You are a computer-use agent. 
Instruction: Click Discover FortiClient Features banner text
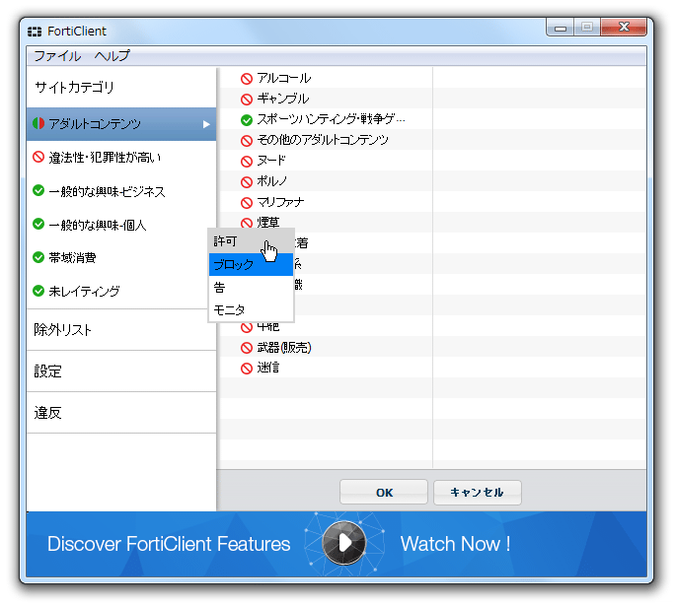[x=169, y=544]
